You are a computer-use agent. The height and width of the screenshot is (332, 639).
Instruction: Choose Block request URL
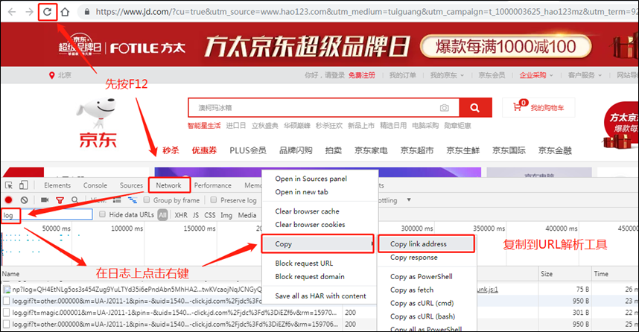click(304, 264)
